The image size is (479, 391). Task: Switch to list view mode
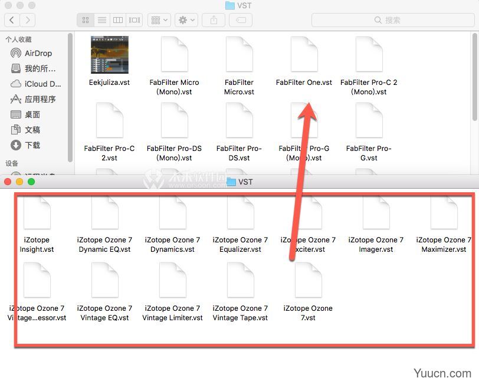pos(102,20)
